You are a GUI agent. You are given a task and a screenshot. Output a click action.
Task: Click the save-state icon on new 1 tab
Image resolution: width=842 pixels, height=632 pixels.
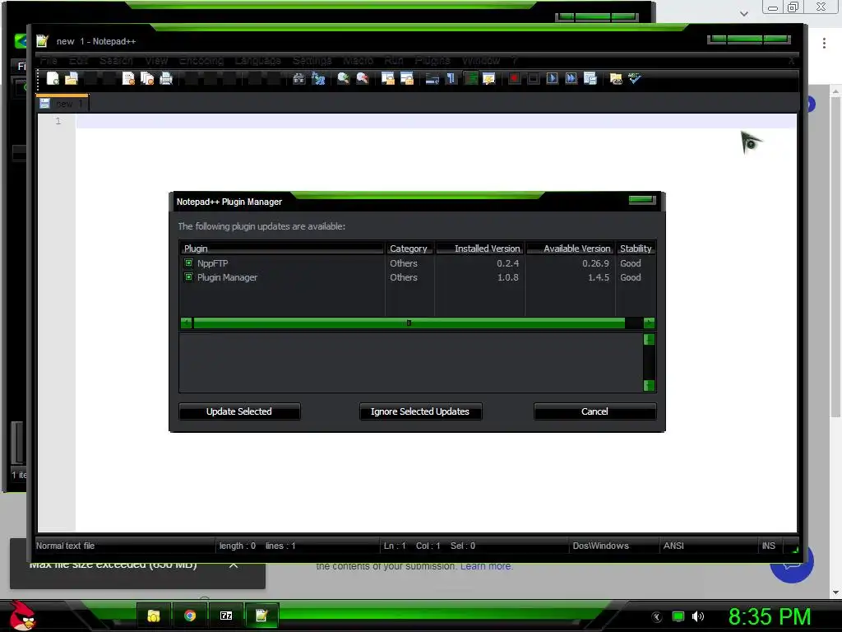click(x=45, y=104)
